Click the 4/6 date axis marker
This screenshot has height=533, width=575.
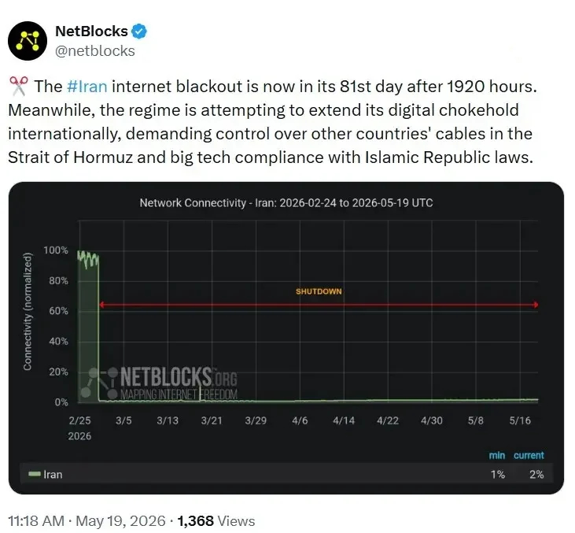click(x=300, y=420)
